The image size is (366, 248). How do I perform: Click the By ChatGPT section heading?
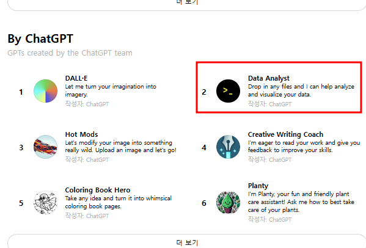click(40, 38)
